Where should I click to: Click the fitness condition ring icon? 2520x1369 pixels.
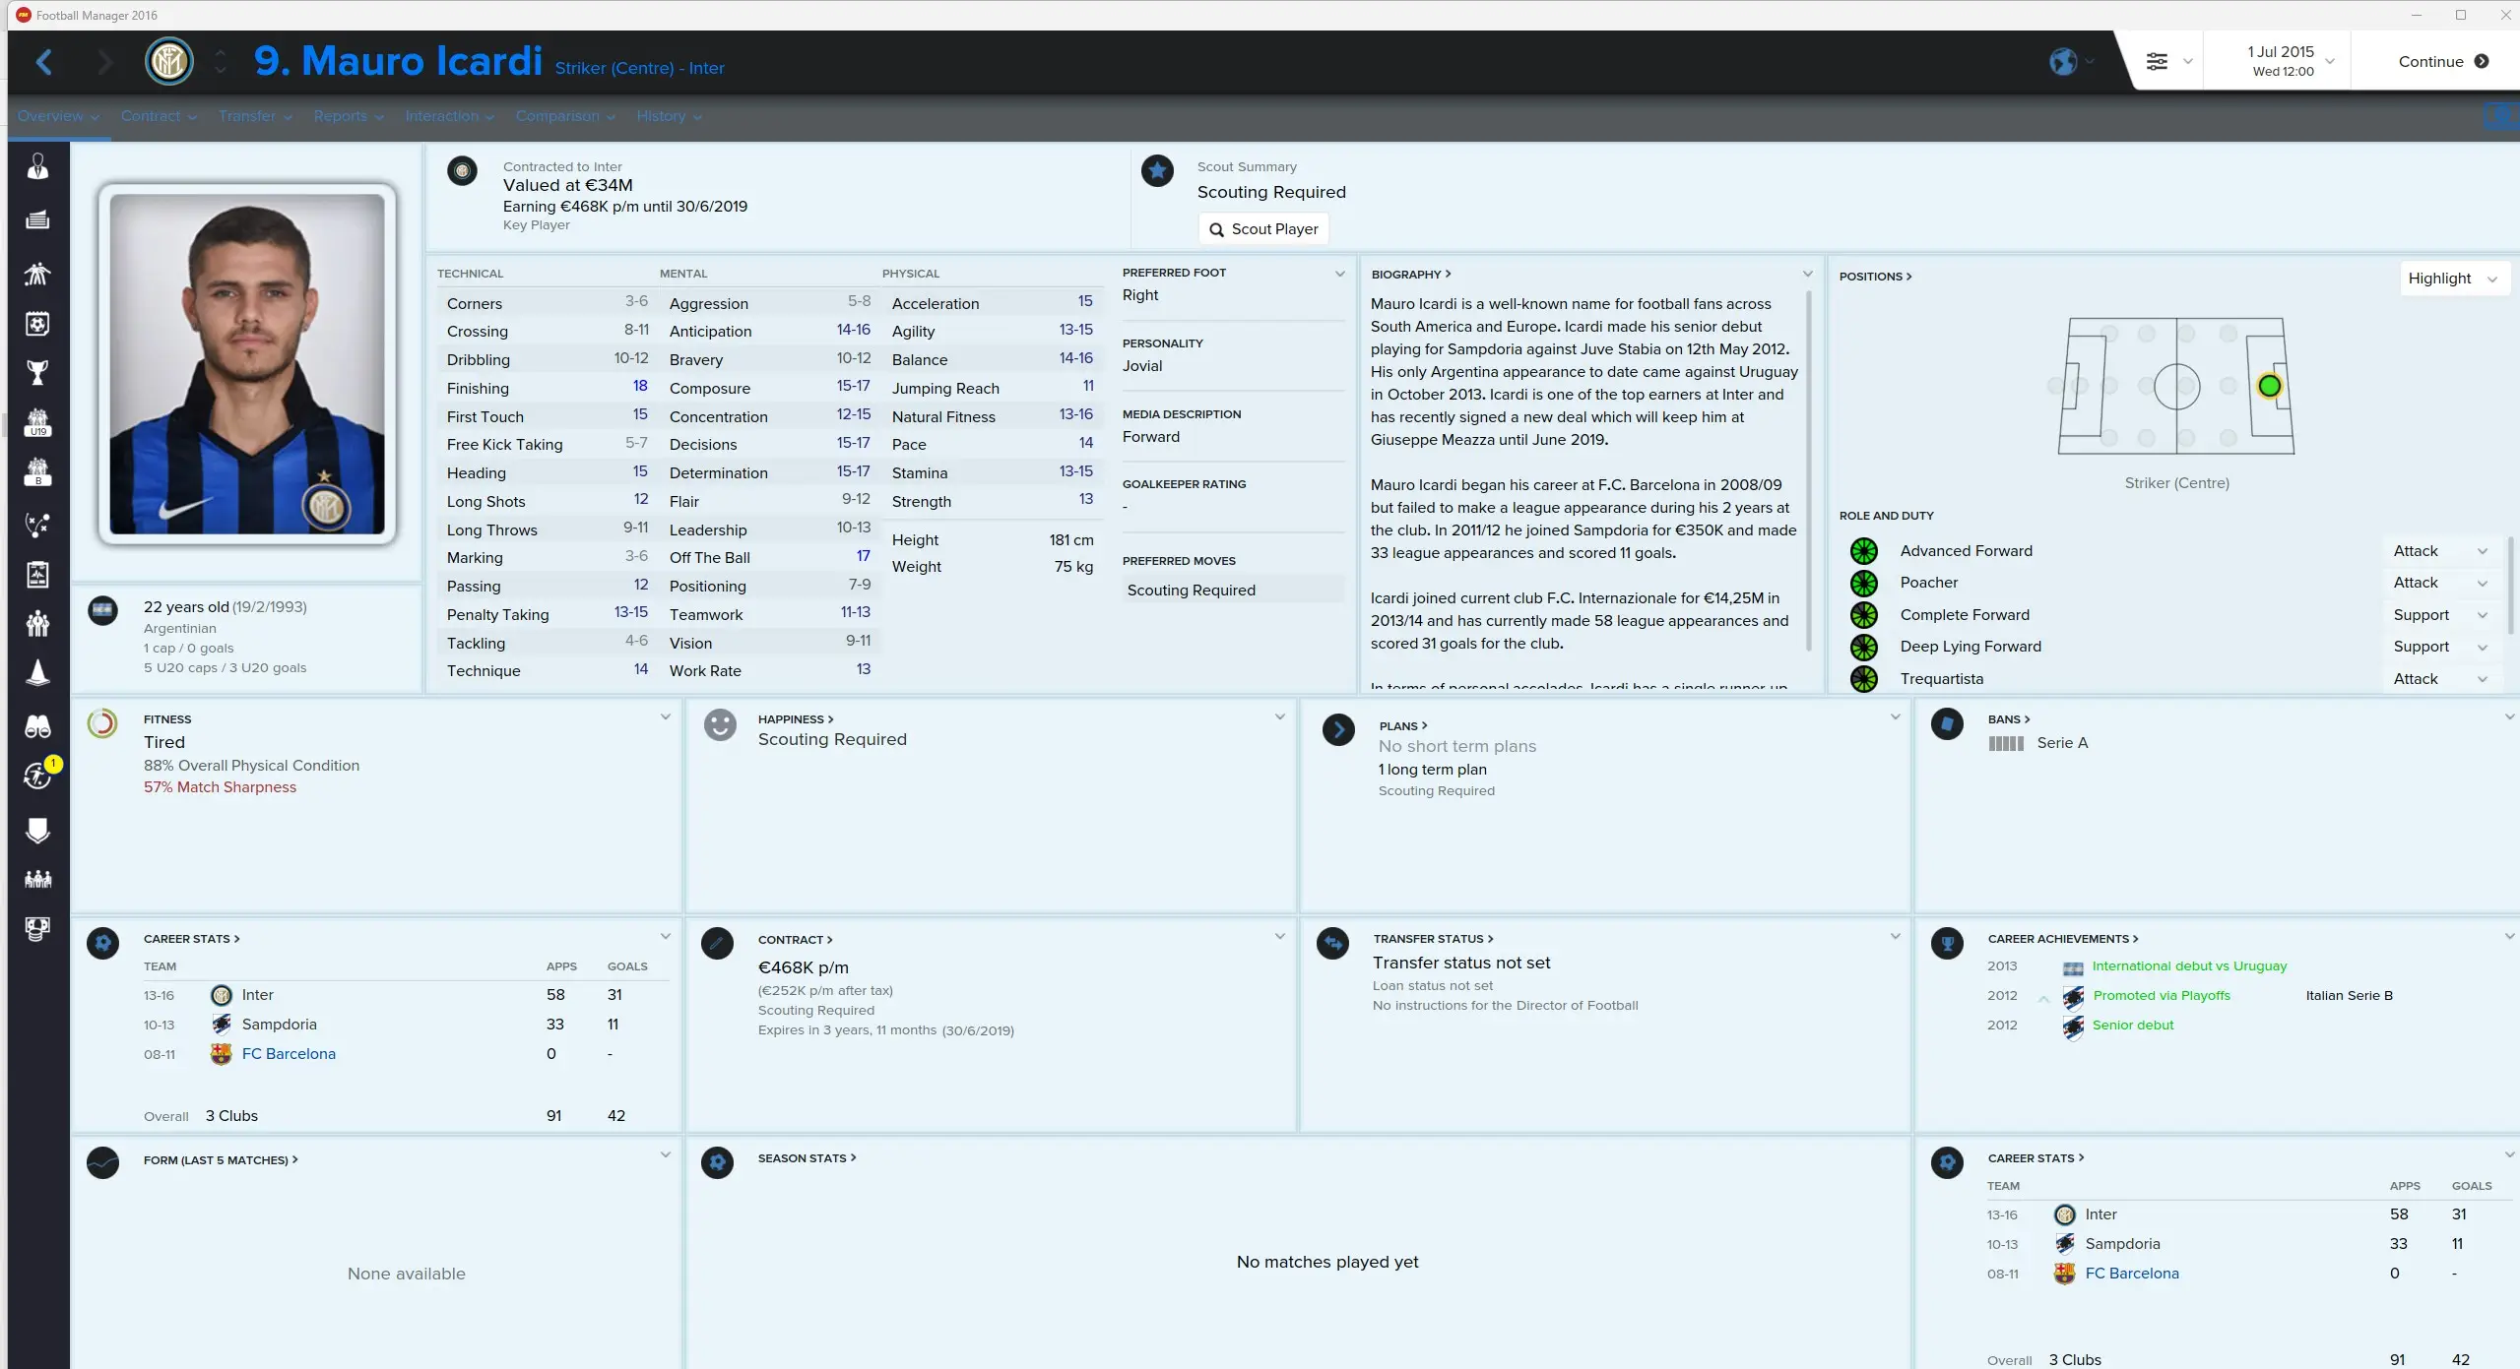point(102,723)
